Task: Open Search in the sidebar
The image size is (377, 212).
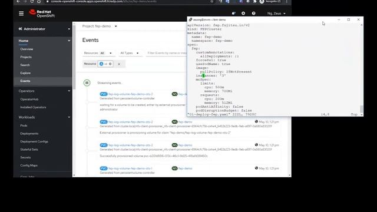Action: click(x=25, y=65)
